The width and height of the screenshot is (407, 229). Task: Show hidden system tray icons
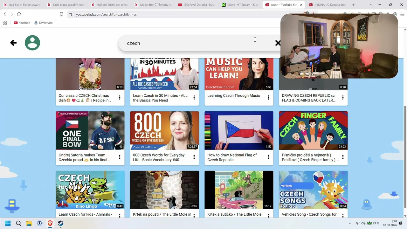pyautogui.click(x=350, y=223)
